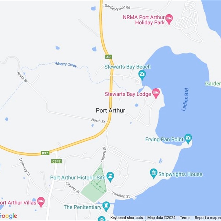Open the Stewarts Bay Lodge hotel pin

tap(156, 93)
